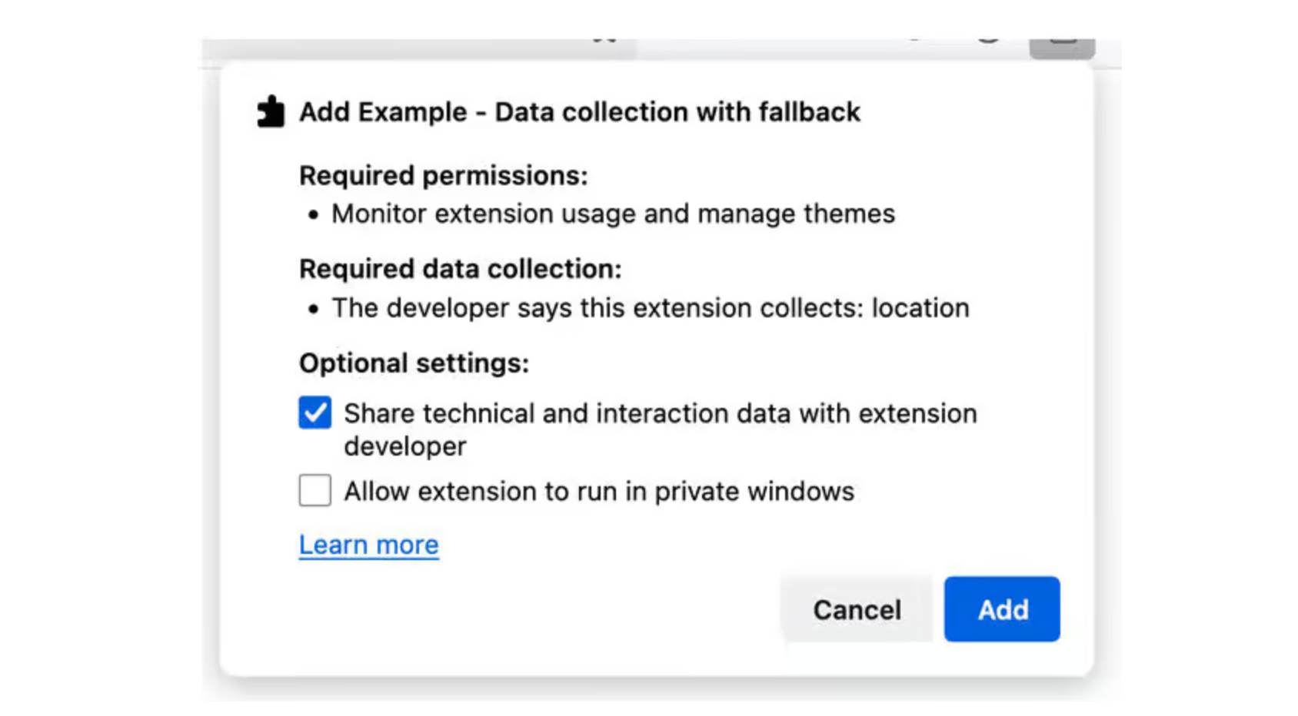
Task: Click the Optional settings section label
Action: click(x=414, y=363)
